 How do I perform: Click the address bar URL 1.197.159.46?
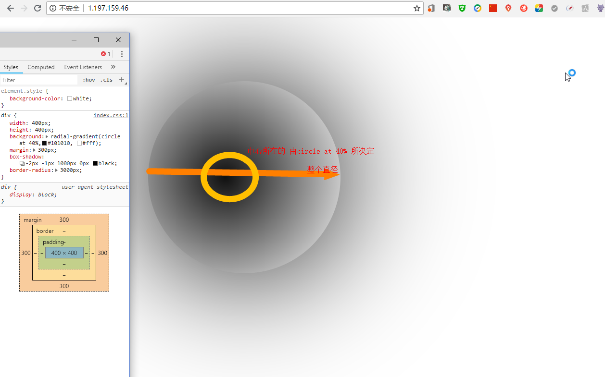[108, 8]
